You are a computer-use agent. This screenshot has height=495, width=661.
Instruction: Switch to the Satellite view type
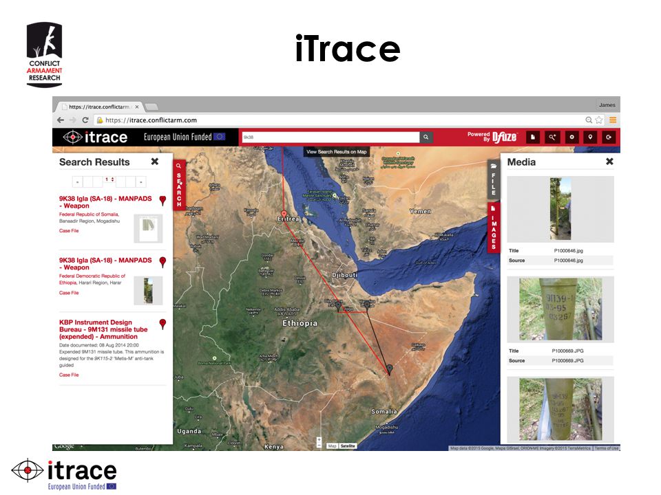click(348, 445)
